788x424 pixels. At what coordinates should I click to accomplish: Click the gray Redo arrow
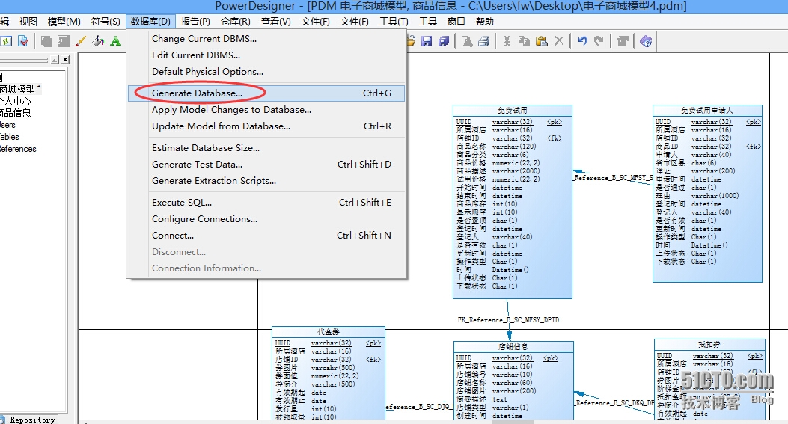point(599,41)
